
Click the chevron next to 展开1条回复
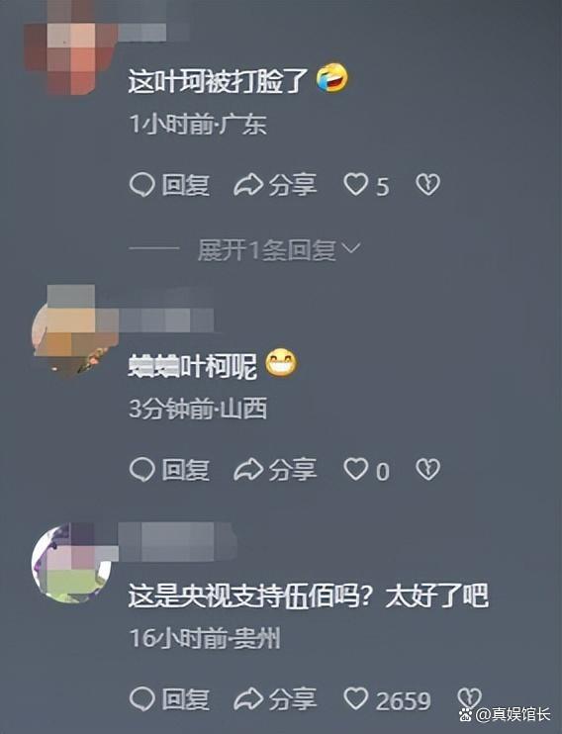pyautogui.click(x=351, y=249)
